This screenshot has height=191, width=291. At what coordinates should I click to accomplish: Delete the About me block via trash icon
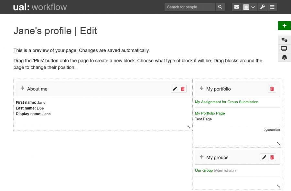183,89
